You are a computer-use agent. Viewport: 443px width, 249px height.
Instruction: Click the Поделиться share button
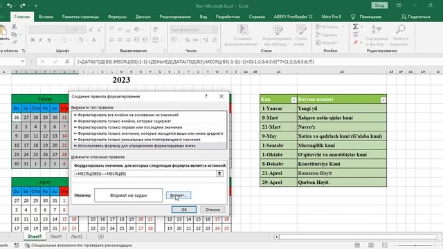pyautogui.click(x=415, y=17)
